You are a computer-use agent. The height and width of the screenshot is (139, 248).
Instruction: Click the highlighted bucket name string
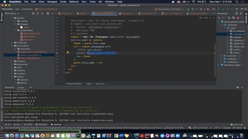102,53
